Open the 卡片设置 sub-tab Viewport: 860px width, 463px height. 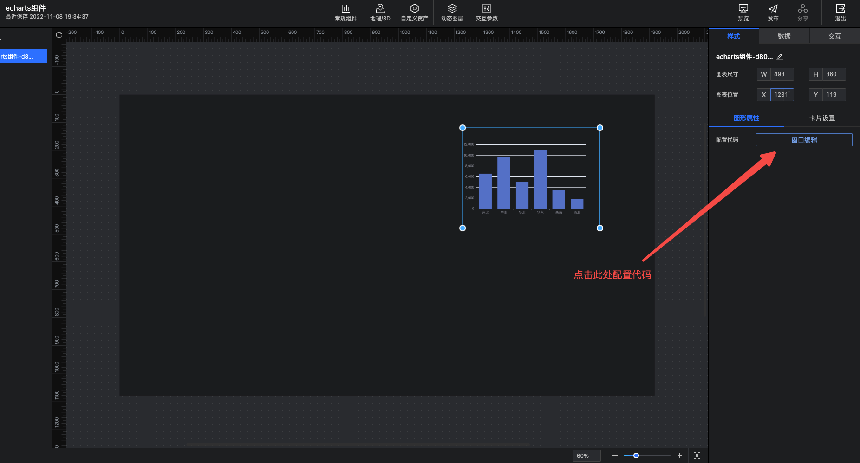822,118
